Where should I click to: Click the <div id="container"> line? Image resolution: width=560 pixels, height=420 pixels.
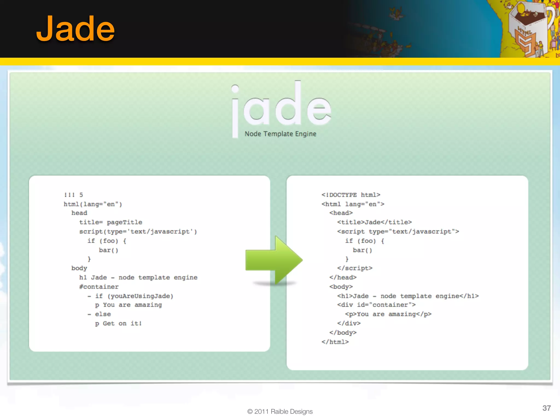point(376,305)
